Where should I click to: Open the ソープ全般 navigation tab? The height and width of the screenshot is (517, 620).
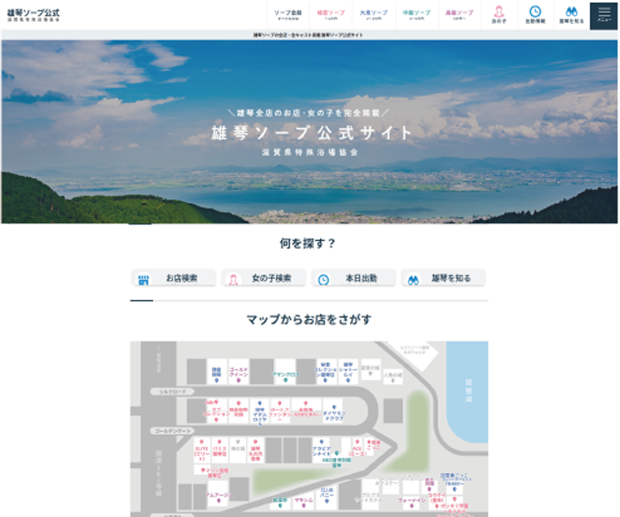[x=287, y=15]
